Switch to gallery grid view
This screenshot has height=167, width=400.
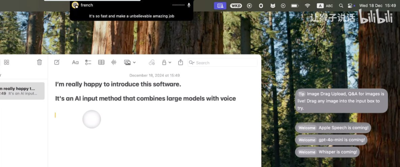7,62
